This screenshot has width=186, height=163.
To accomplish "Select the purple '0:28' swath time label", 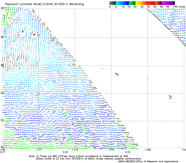I will (65, 152).
